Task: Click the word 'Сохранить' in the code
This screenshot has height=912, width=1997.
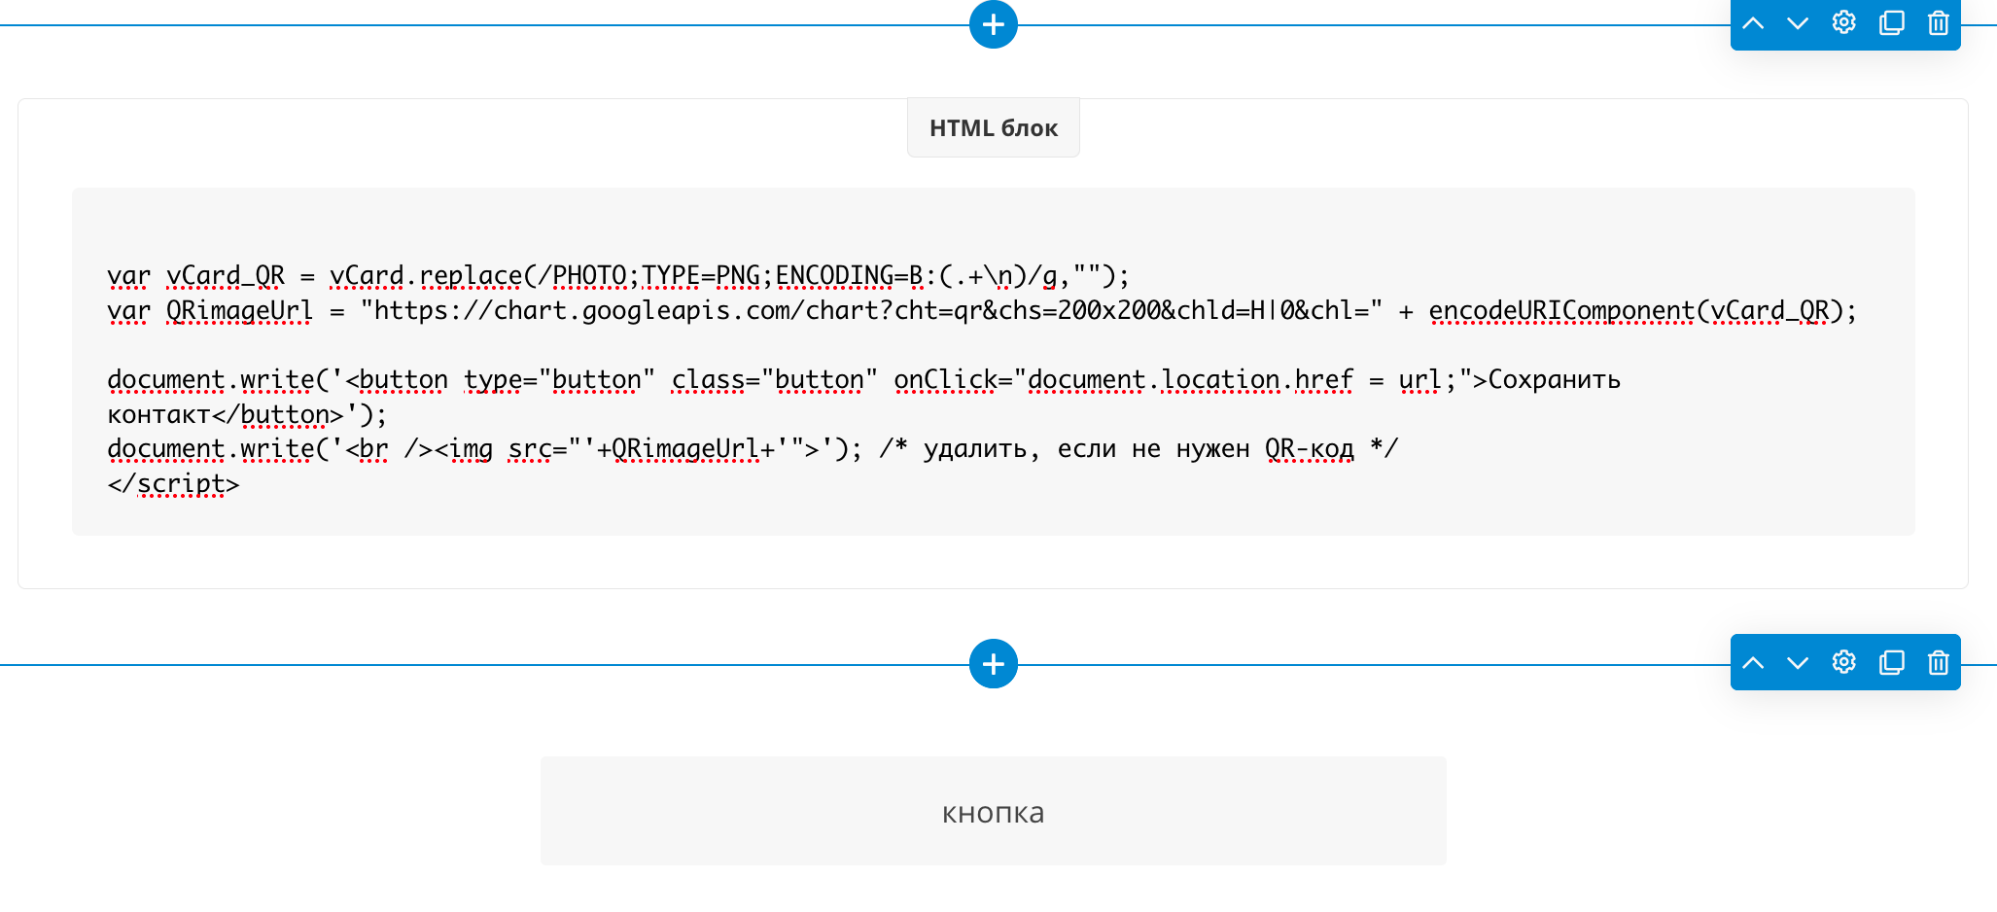Action: point(1554,380)
